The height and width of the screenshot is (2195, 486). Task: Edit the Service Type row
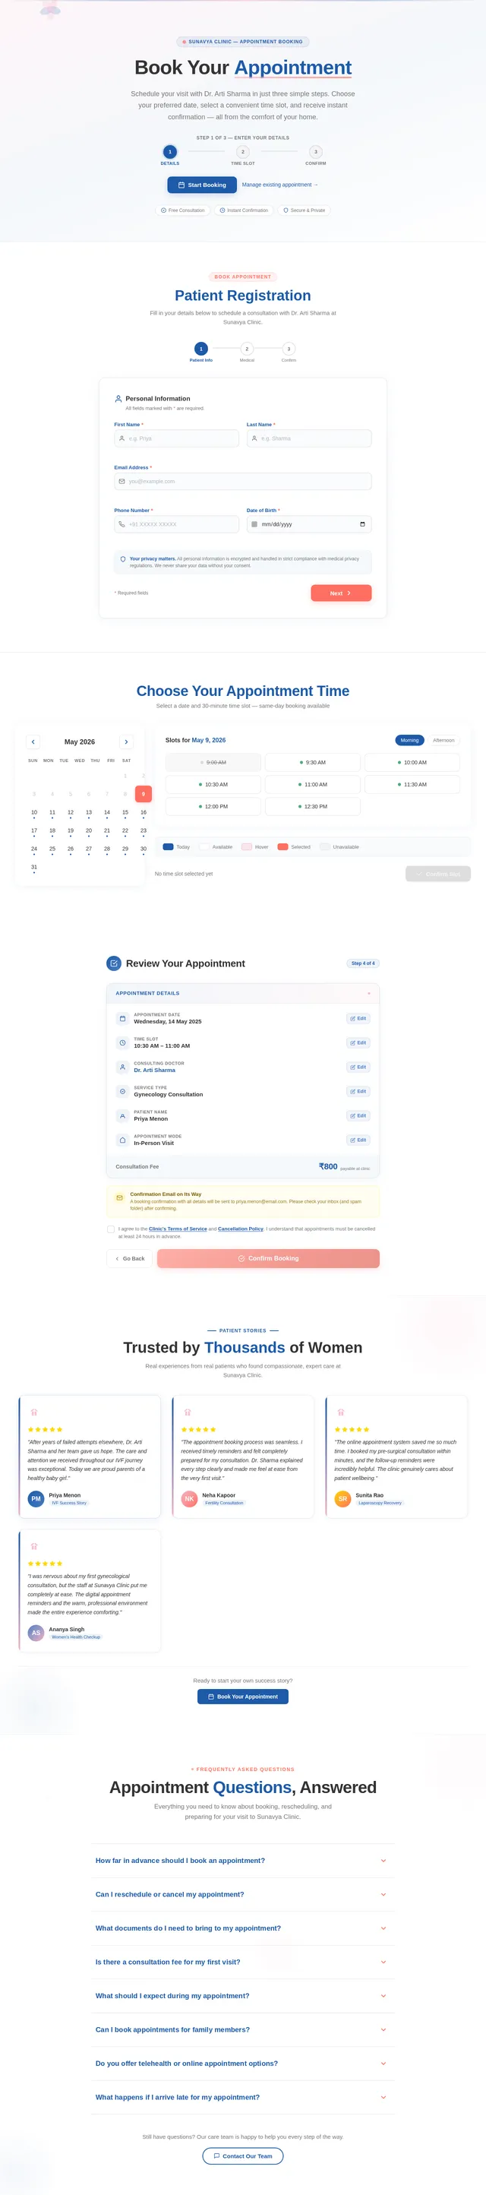(358, 1092)
